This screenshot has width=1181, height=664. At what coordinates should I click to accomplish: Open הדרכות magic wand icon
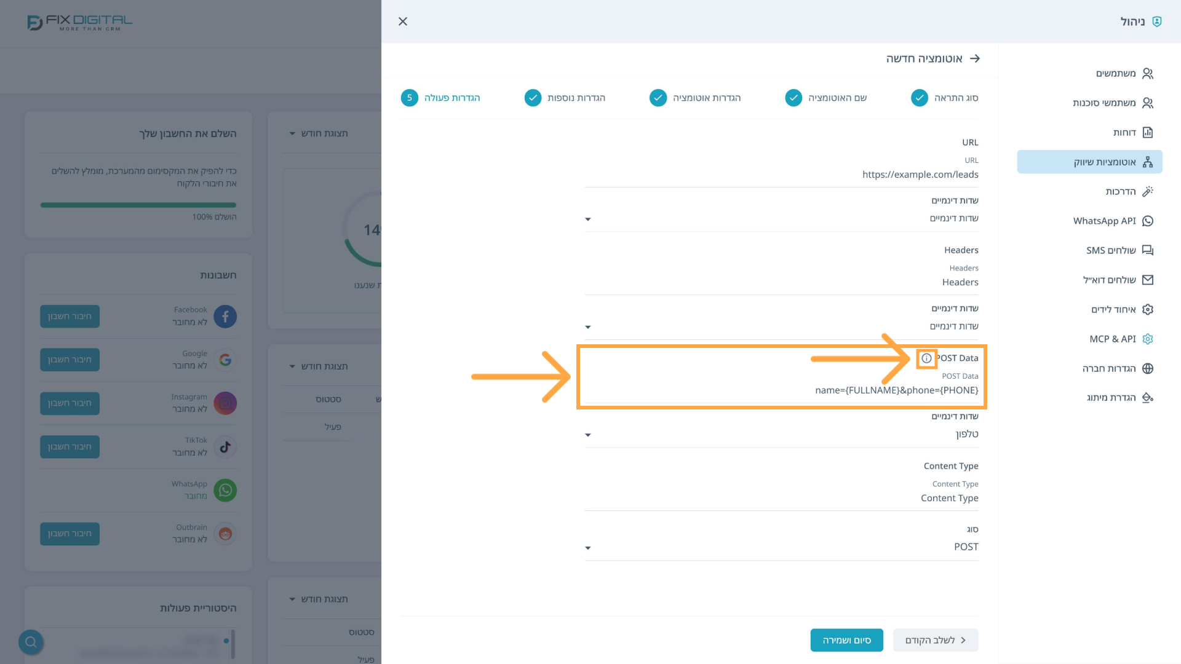coord(1147,192)
